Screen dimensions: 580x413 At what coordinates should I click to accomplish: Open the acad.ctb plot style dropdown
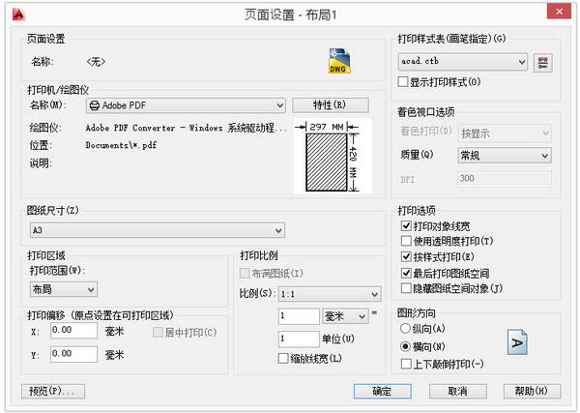coord(463,63)
